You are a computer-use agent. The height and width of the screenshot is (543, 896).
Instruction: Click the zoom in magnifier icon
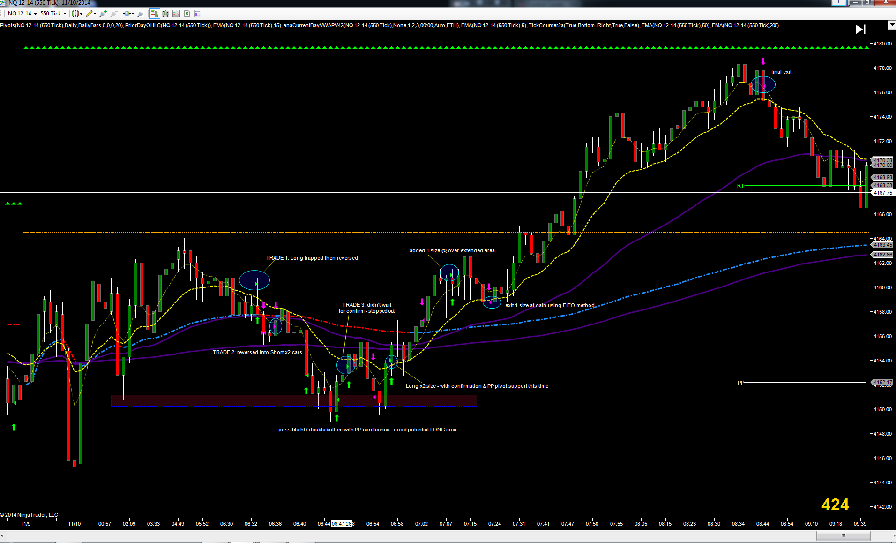[103, 14]
